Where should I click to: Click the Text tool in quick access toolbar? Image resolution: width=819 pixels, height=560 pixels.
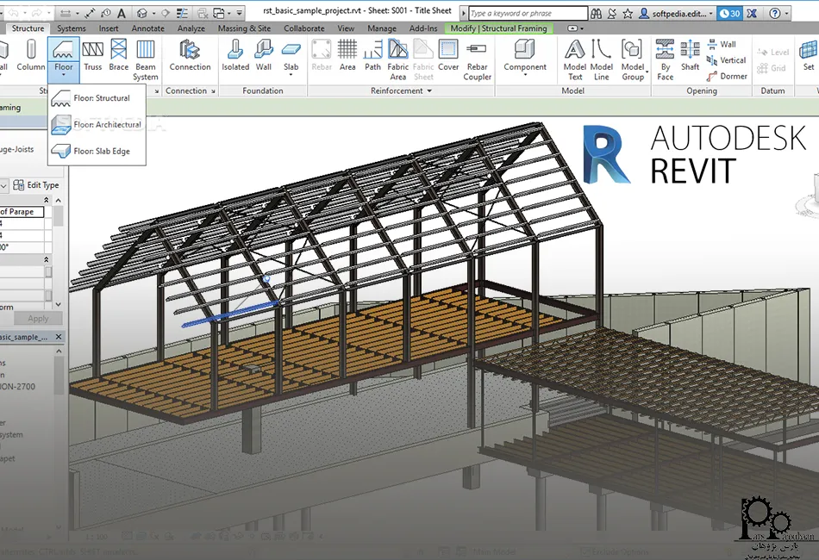click(x=122, y=13)
